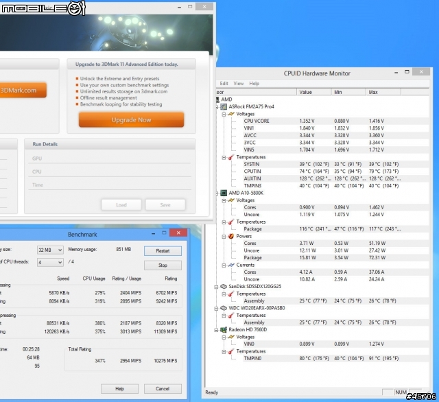Collapse the Currents tree node
The height and width of the screenshot is (402, 439).
coord(224,265)
